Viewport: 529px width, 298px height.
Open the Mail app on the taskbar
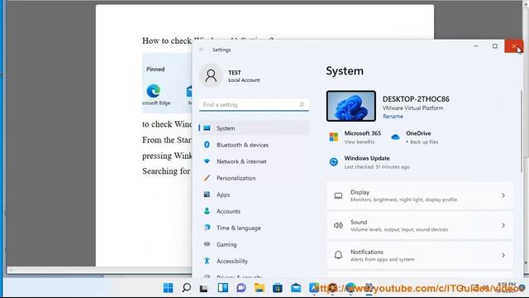click(296, 288)
